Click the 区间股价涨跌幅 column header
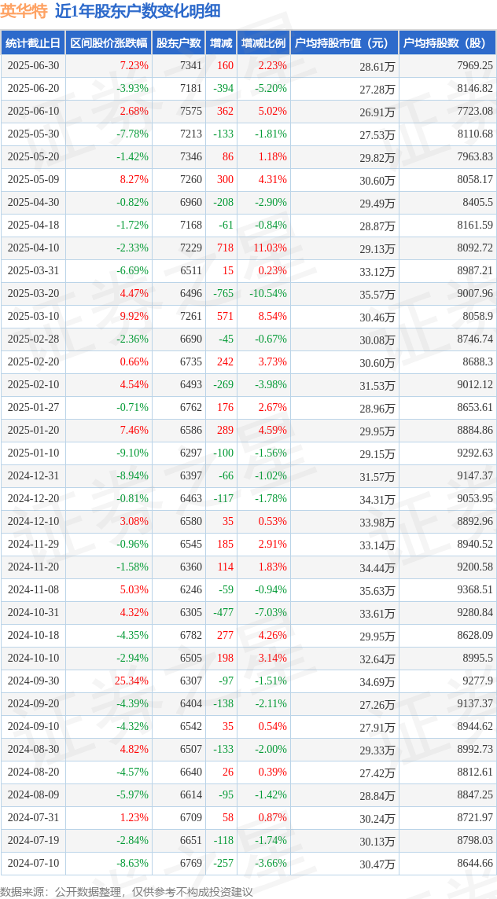This screenshot has height=899, width=497. (x=109, y=43)
